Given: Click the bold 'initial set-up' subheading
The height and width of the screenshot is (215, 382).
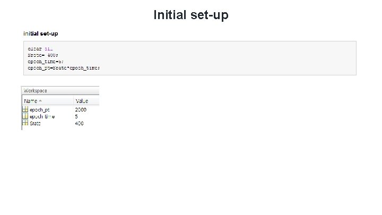Looking at the screenshot, I should (41, 33).
